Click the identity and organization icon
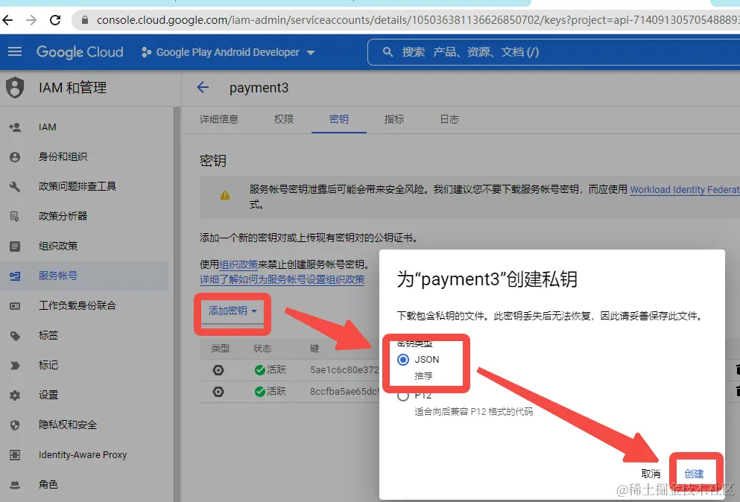Viewport: 740px width, 502px height. pyautogui.click(x=15, y=156)
